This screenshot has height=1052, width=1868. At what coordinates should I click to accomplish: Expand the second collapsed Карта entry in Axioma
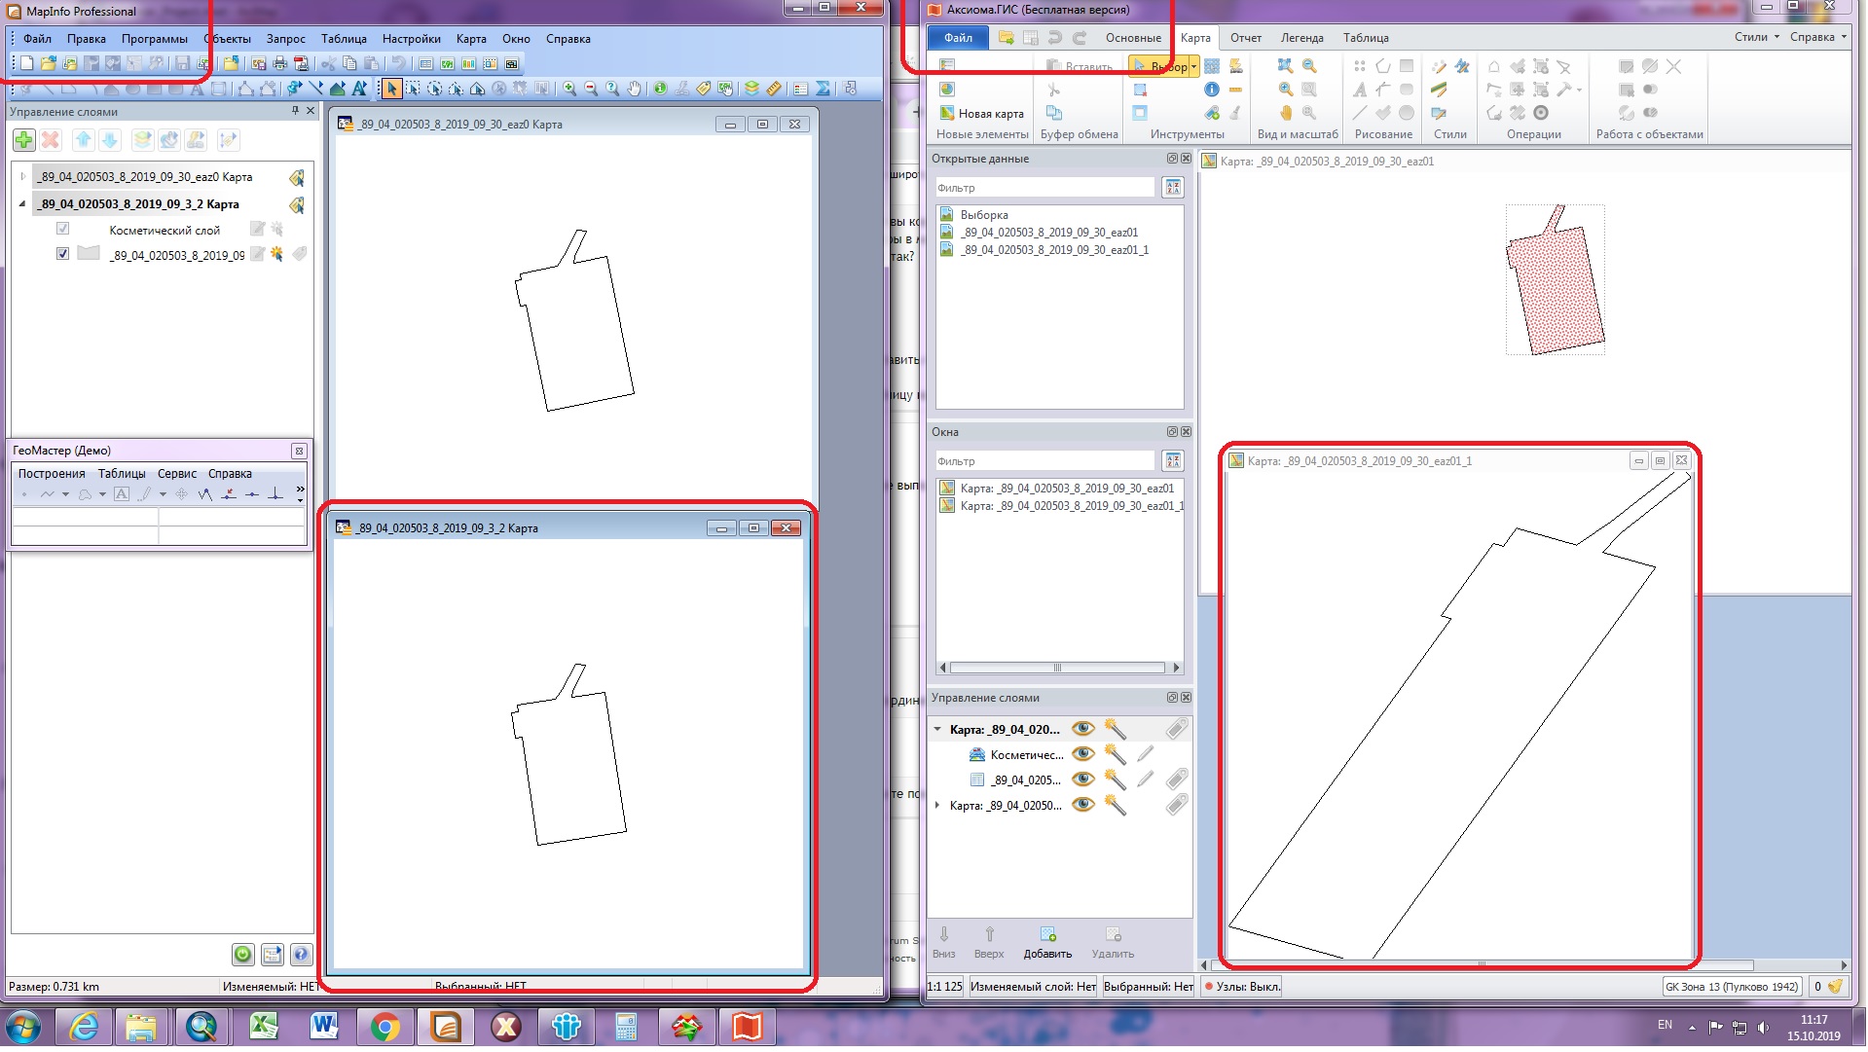point(937,806)
